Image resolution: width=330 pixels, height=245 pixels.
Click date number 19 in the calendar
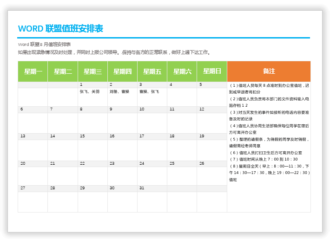click(x=202, y=136)
